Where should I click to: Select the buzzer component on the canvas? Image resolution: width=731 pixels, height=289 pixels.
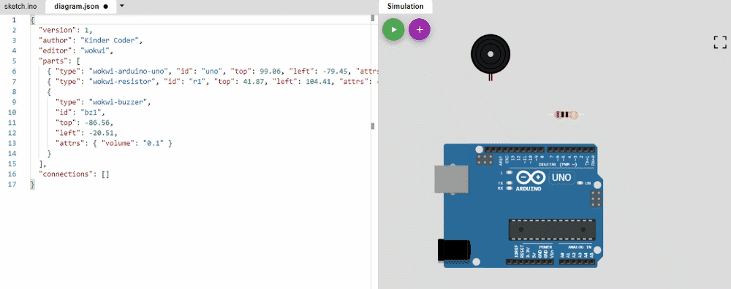pos(491,55)
